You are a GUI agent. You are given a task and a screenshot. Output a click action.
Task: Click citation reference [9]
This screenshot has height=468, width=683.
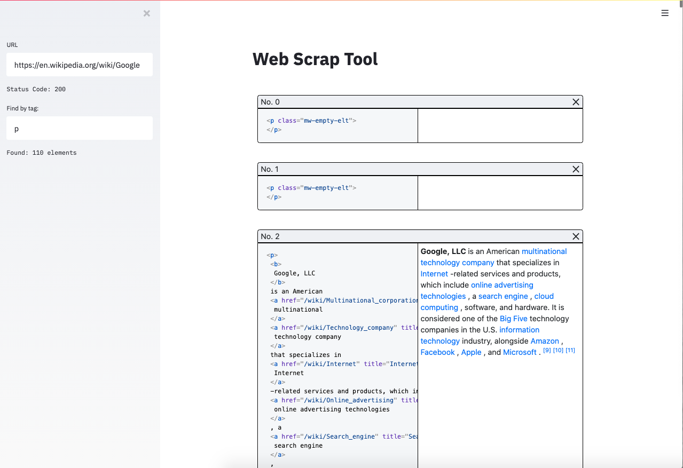(547, 350)
